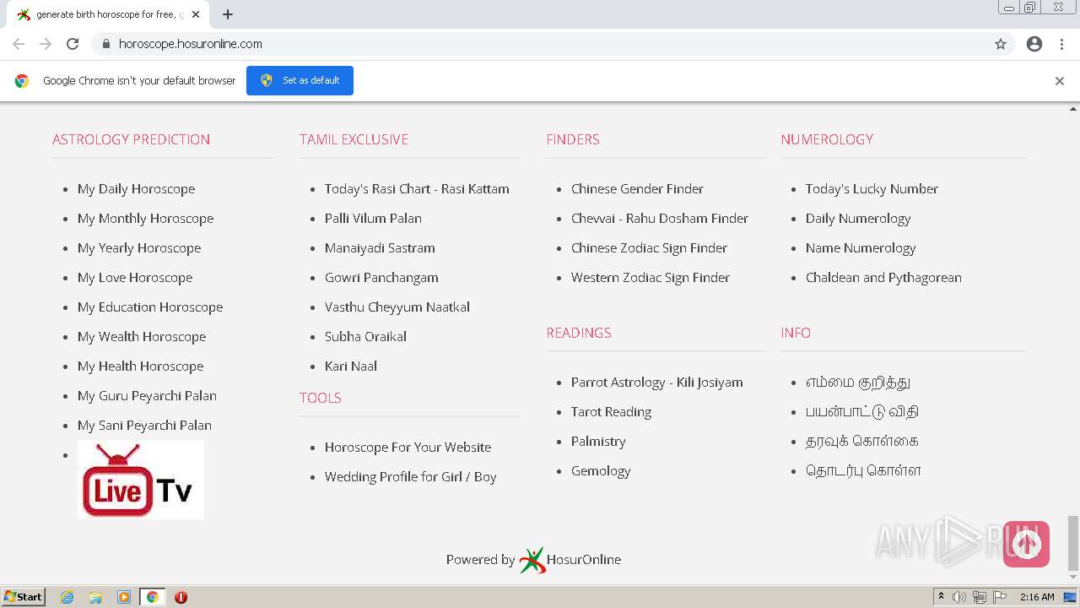
Task: Click the Action Center flag tray icon
Action: coord(1000,597)
